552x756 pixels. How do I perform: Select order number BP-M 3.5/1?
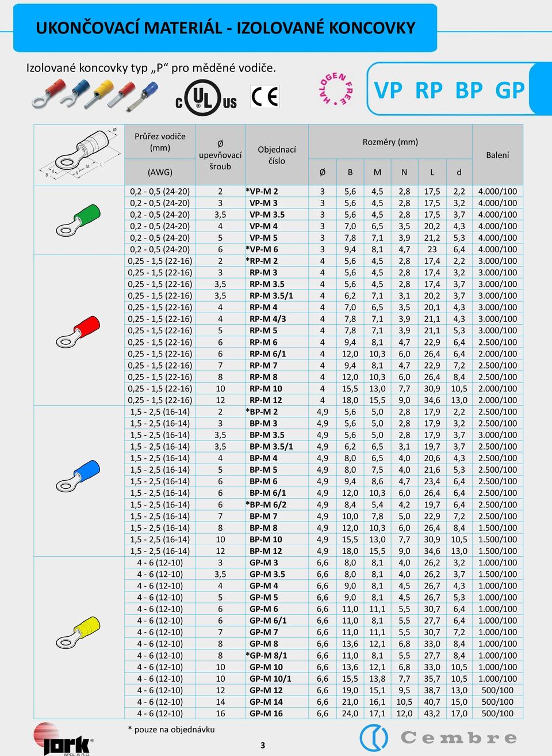[x=271, y=446]
